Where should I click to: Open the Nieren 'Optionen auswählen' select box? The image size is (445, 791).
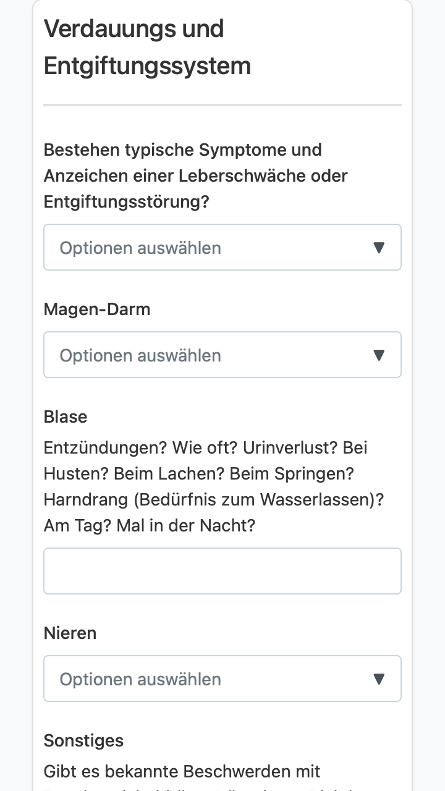222,679
